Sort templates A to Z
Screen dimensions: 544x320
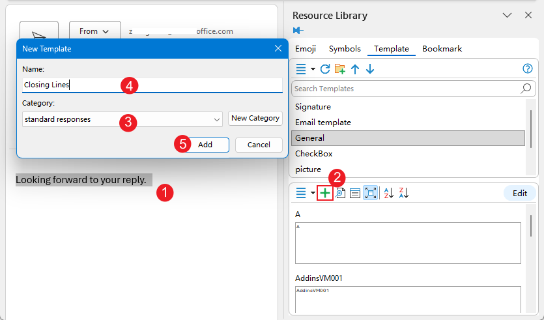click(388, 193)
